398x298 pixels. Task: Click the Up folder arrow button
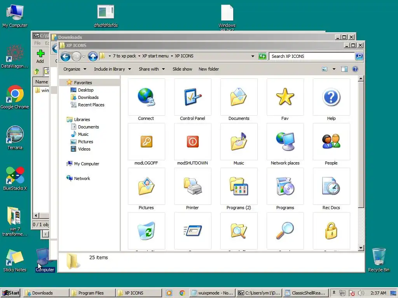[93, 56]
